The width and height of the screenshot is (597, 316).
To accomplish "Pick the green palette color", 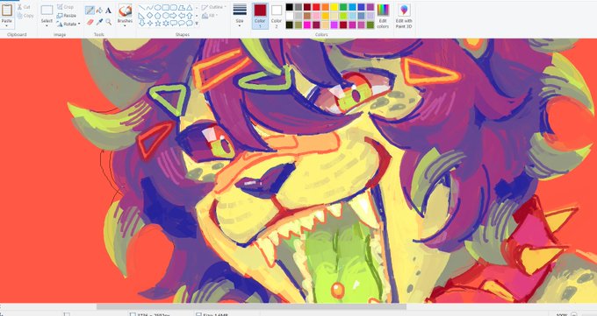I will tap(343, 7).
